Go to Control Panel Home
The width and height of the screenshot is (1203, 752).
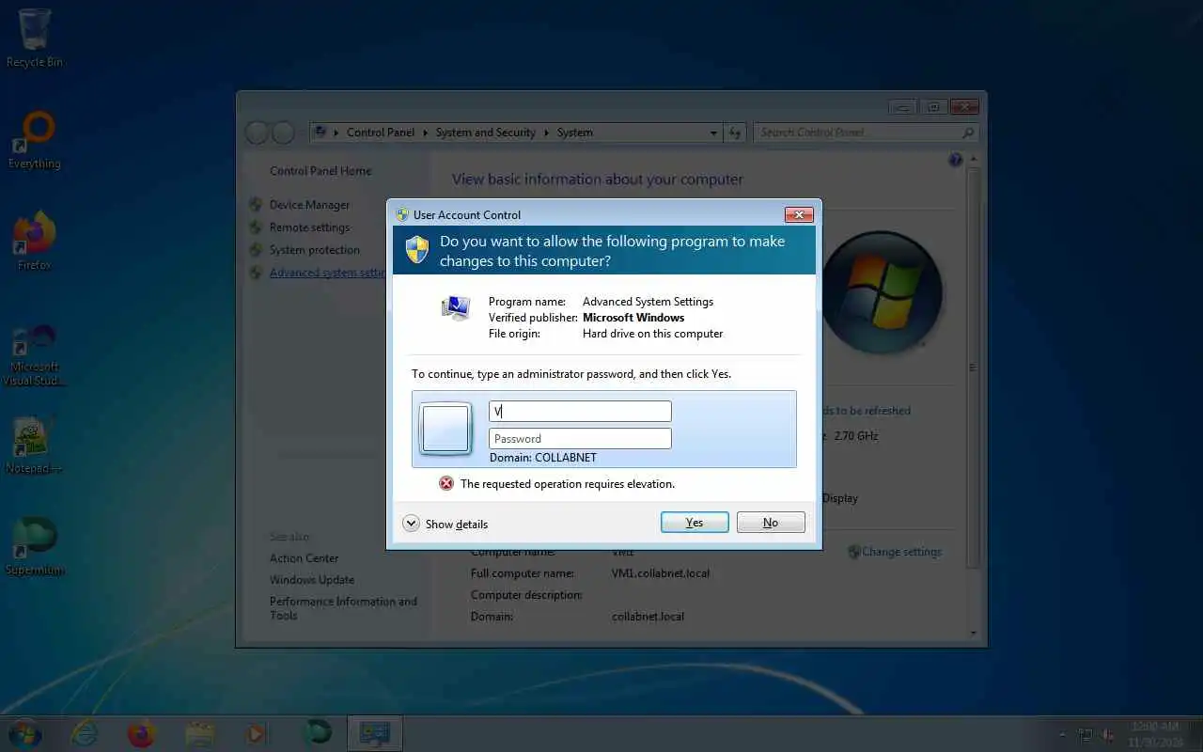coord(320,171)
